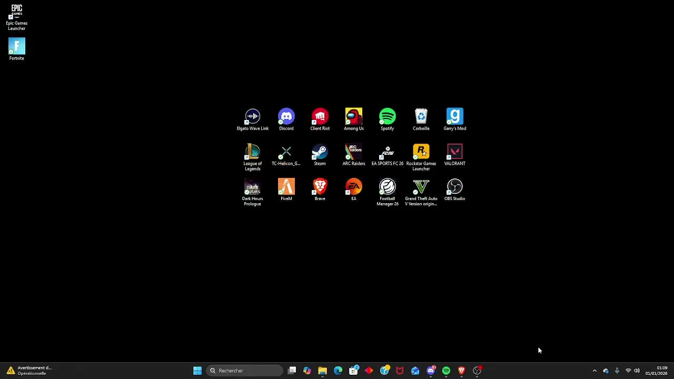The width and height of the screenshot is (674, 379).
Task: Select the Brave desktop shortcut icon
Action: (x=320, y=190)
